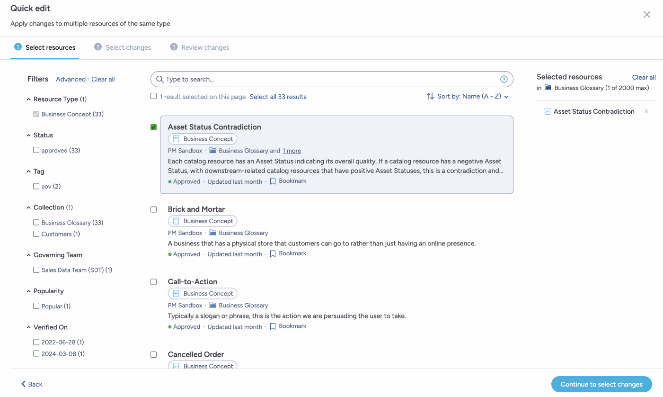
Task: Select all 33 results
Action: 278,96
